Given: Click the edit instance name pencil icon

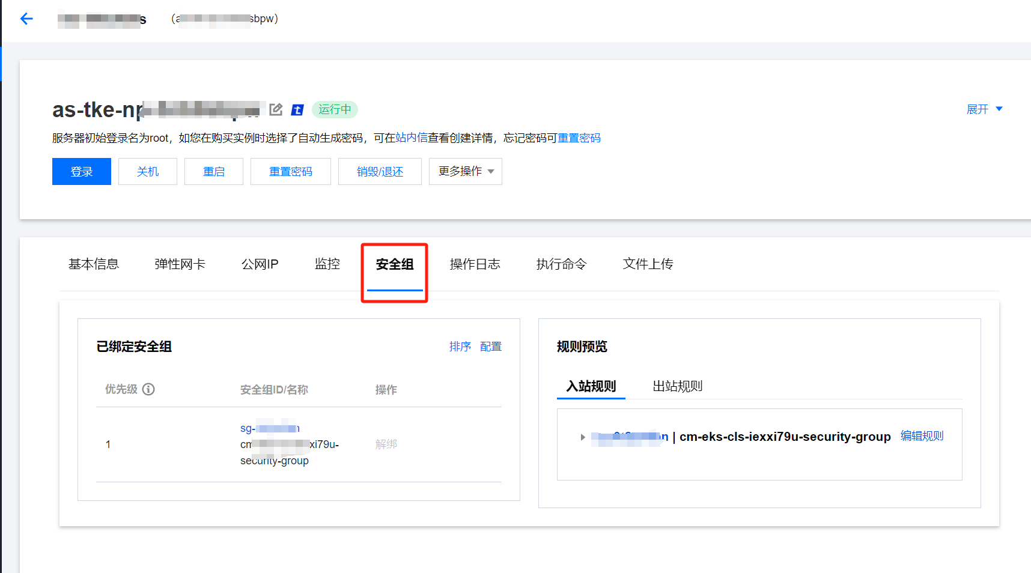Looking at the screenshot, I should 276,109.
